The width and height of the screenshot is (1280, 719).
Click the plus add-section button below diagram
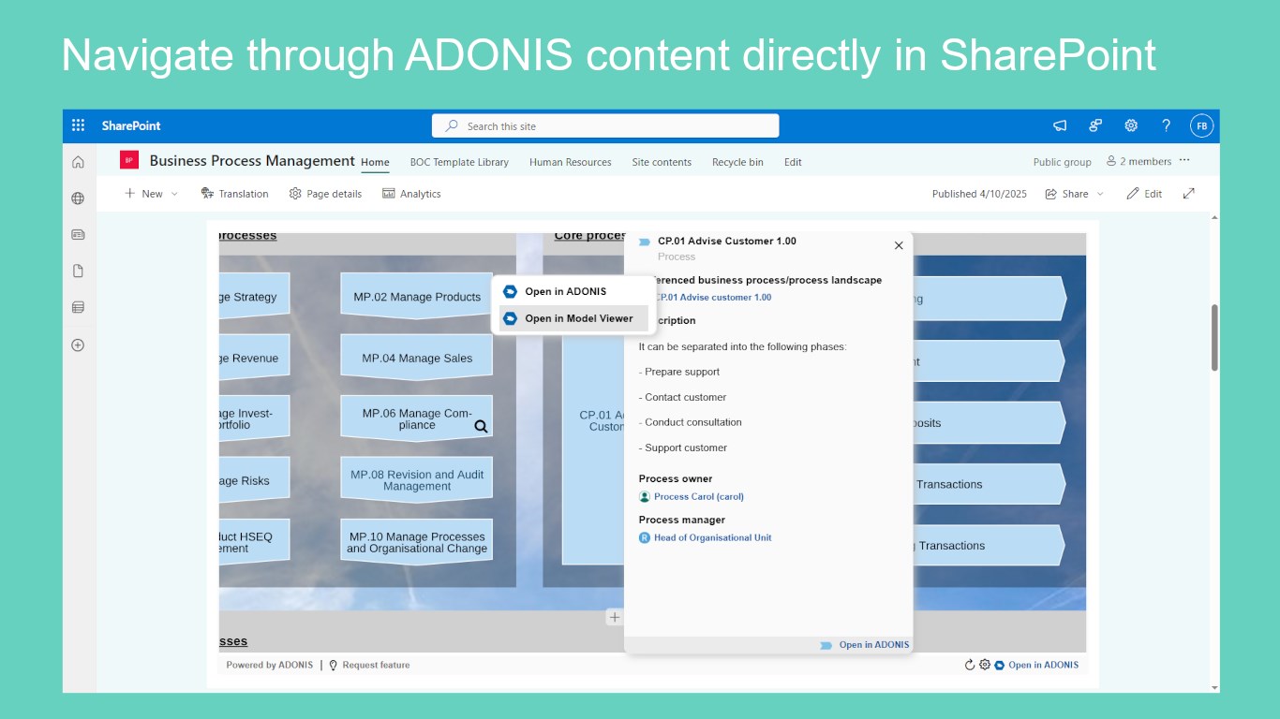614,617
